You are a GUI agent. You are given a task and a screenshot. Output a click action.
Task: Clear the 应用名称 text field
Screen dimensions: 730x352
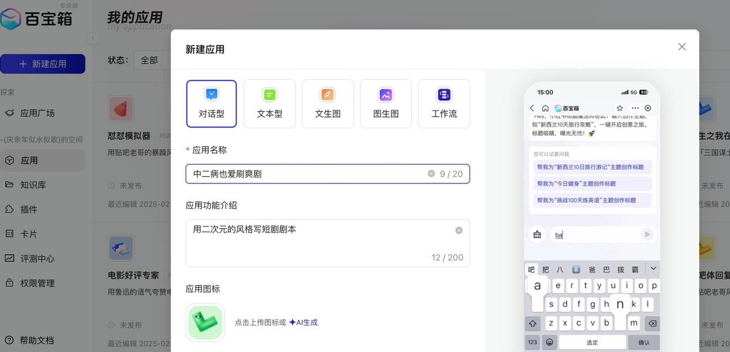point(431,174)
